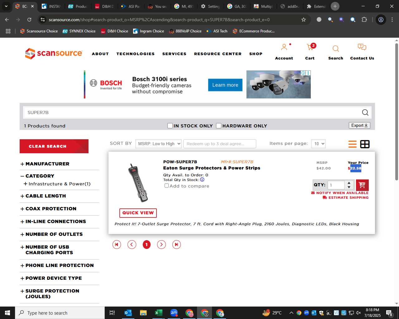This screenshot has width=399, height=319.
Task: Tick the HARDWARE ONLY checkbox
Action: pos(219,126)
